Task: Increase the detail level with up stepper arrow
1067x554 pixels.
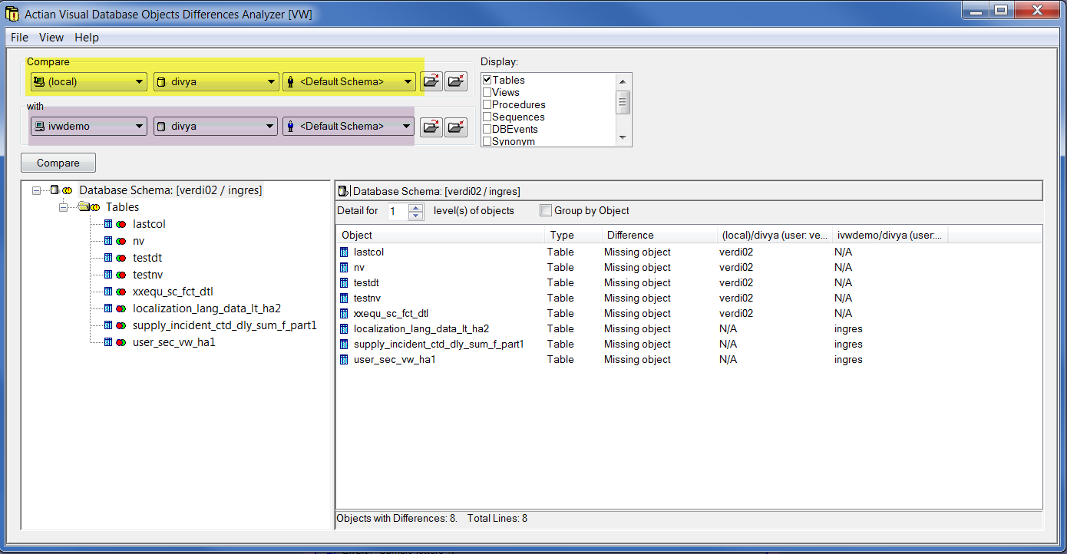Action: [x=416, y=207]
